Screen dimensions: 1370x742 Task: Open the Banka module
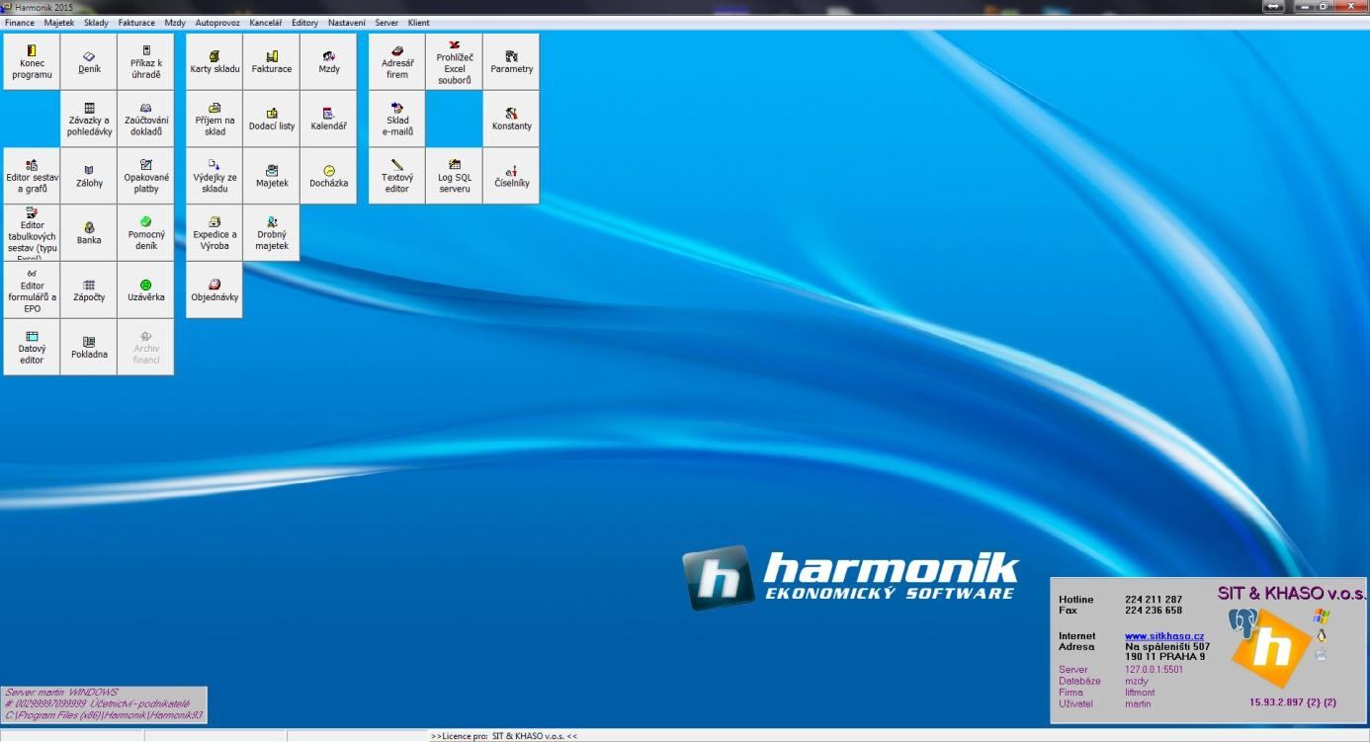coord(89,233)
